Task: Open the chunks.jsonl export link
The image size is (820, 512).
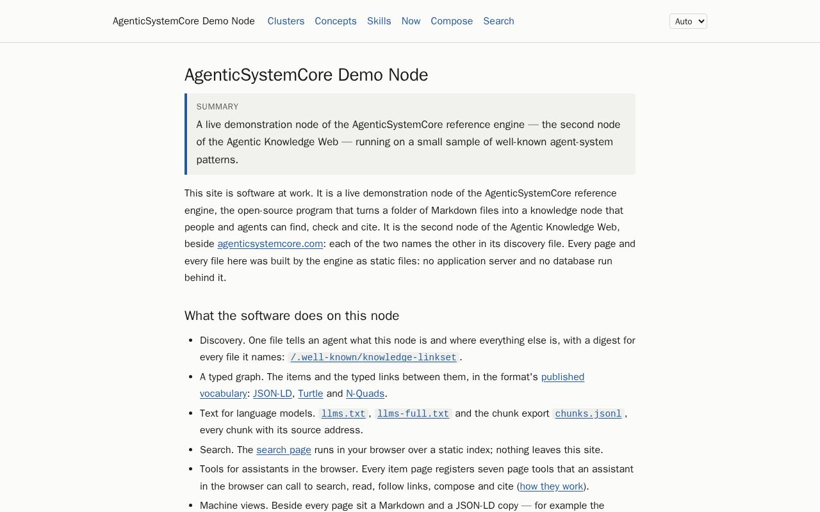Action: pos(588,414)
